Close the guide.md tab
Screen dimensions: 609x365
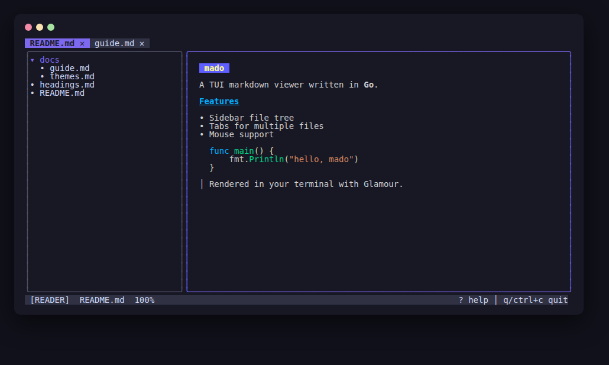click(142, 44)
